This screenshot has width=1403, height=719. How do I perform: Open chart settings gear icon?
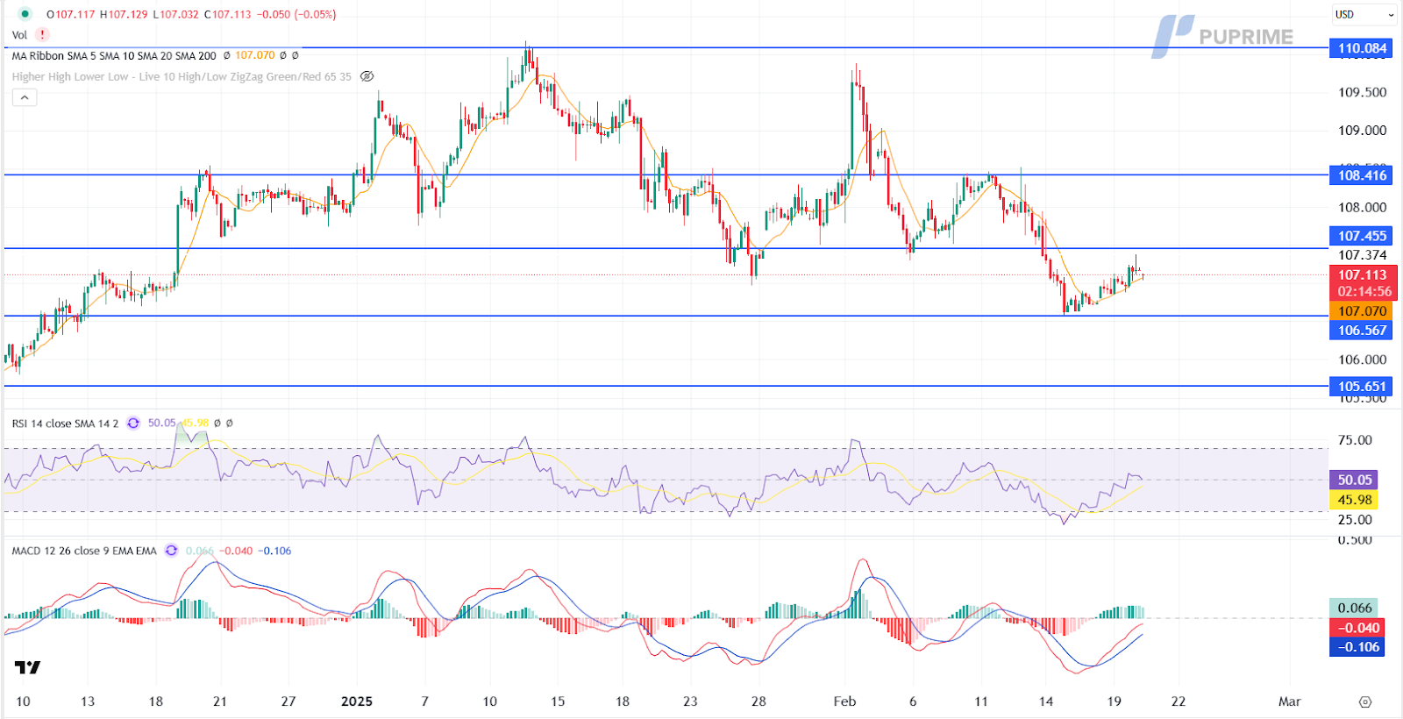(x=1365, y=701)
